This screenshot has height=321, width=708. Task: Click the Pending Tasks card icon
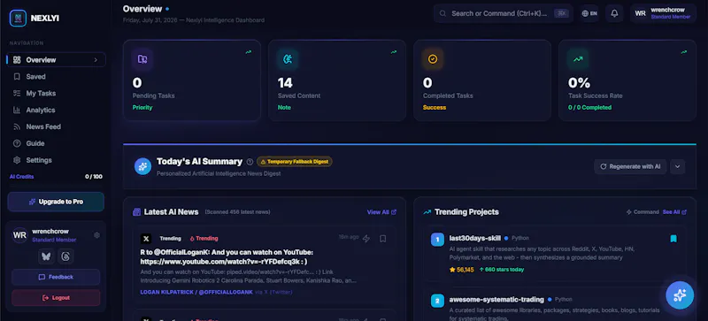click(x=142, y=59)
